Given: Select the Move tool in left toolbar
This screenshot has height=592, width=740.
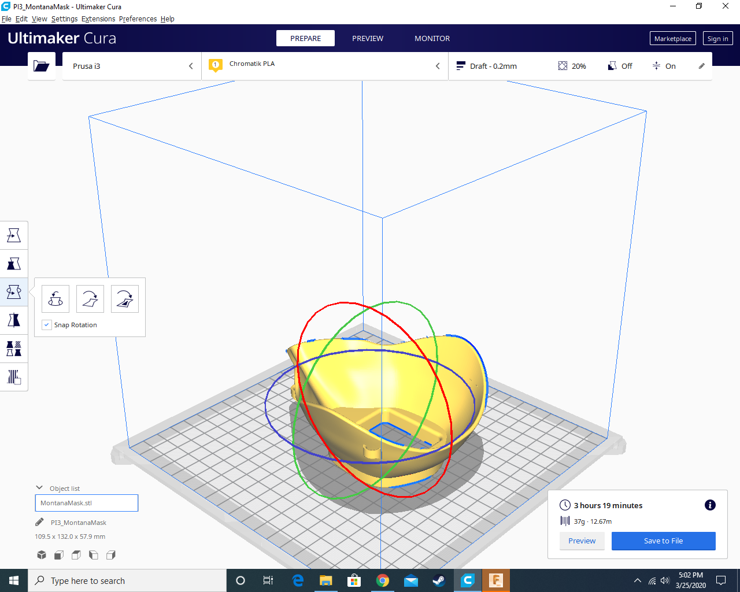Looking at the screenshot, I should 14,235.
